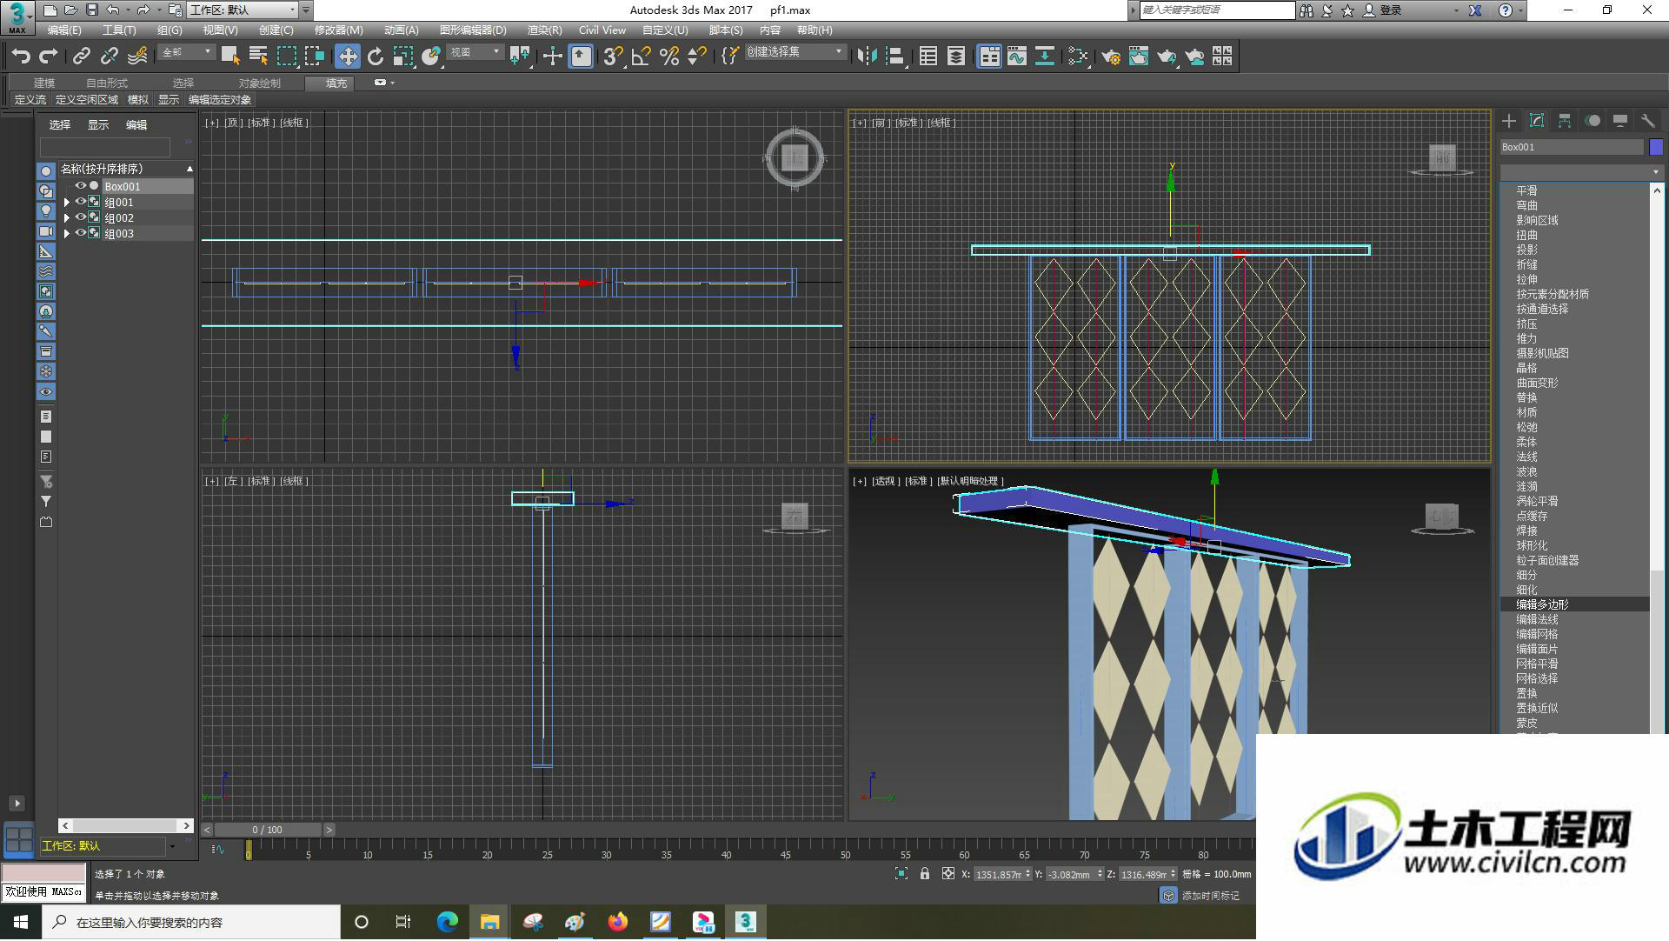The height and width of the screenshot is (941, 1669).
Task: Click 3ds Max icon in Windows taskbar
Action: (746, 922)
